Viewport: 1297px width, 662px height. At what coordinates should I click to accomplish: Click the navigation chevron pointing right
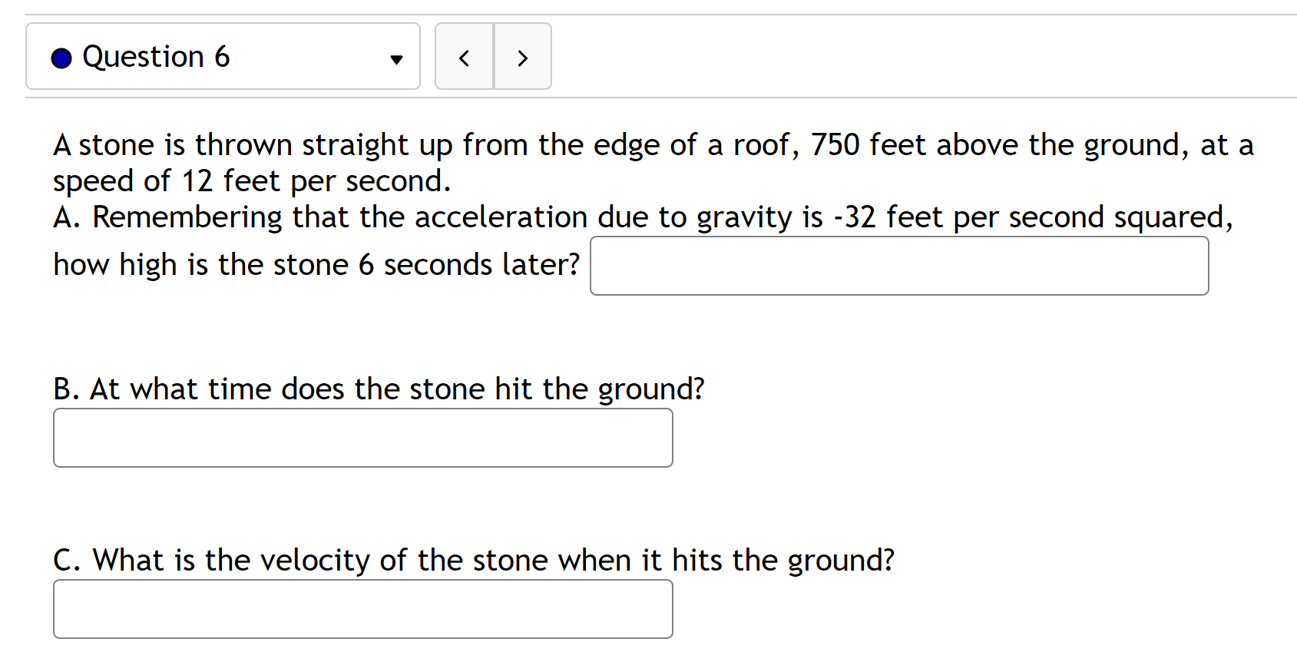click(x=522, y=56)
